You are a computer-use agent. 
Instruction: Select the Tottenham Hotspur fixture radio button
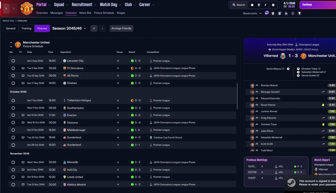coord(13,100)
